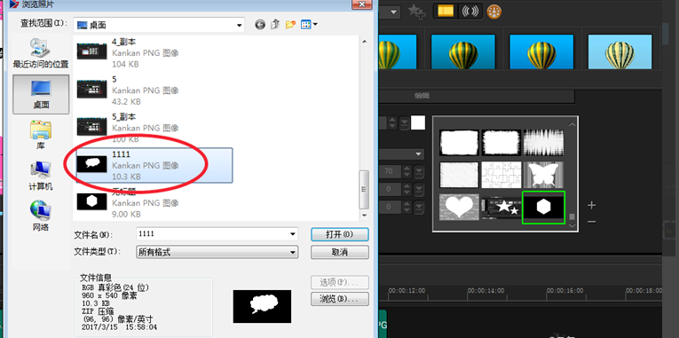Viewport: 679px width, 338px height.
Task: Open the view menu icon
Action: coord(309,25)
